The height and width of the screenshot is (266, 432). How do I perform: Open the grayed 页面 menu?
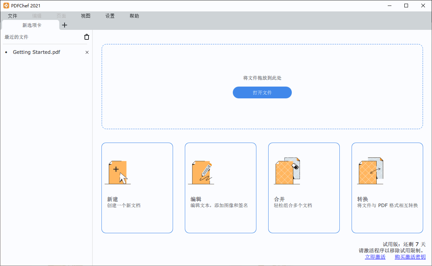(x=61, y=16)
